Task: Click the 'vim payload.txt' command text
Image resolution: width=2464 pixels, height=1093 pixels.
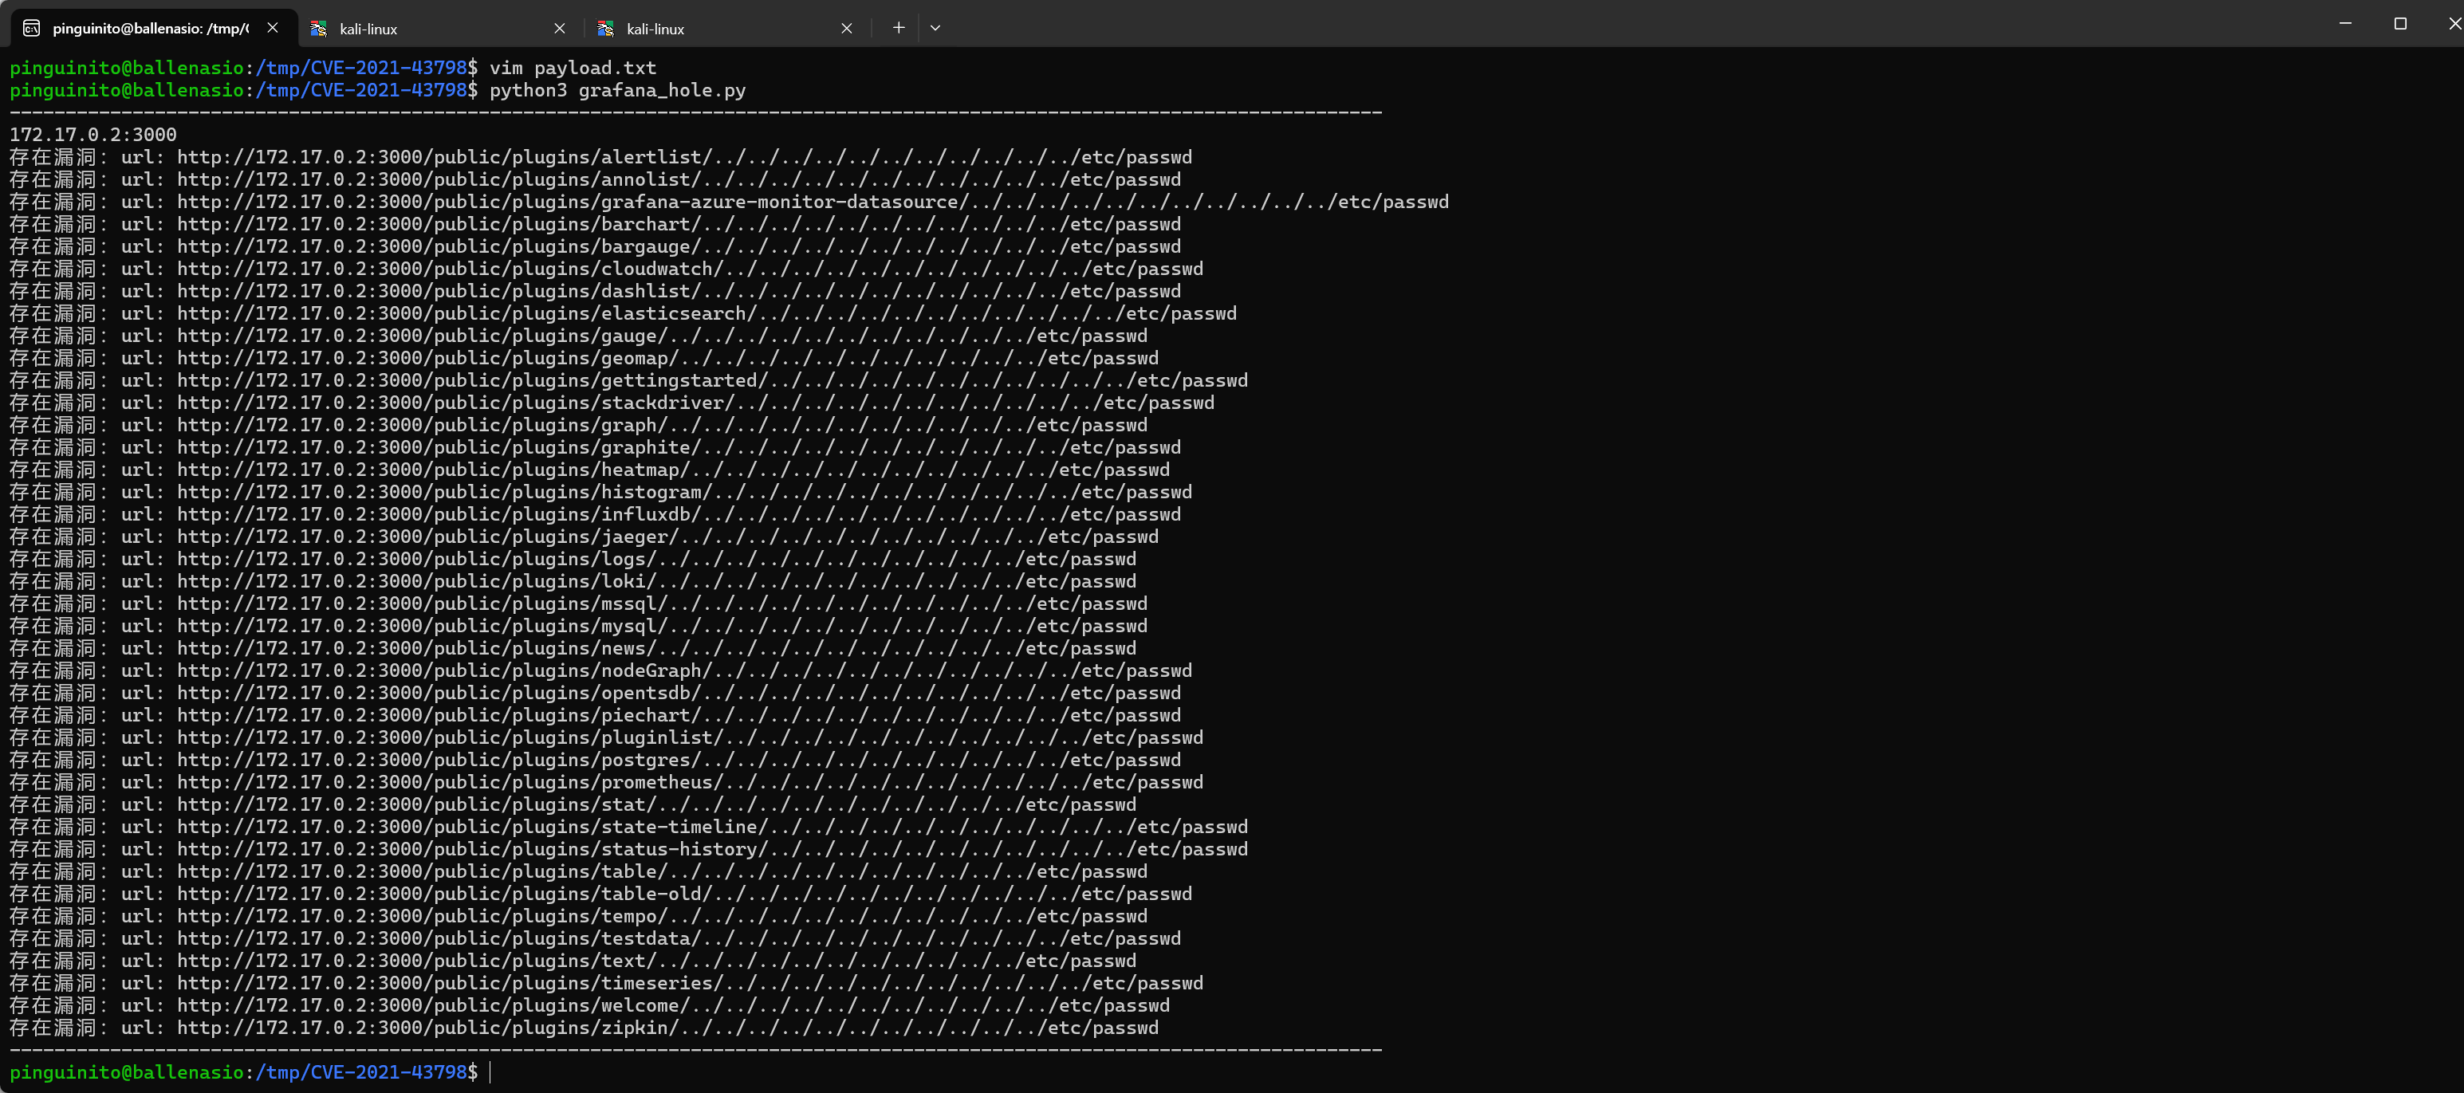Action: pyautogui.click(x=573, y=68)
